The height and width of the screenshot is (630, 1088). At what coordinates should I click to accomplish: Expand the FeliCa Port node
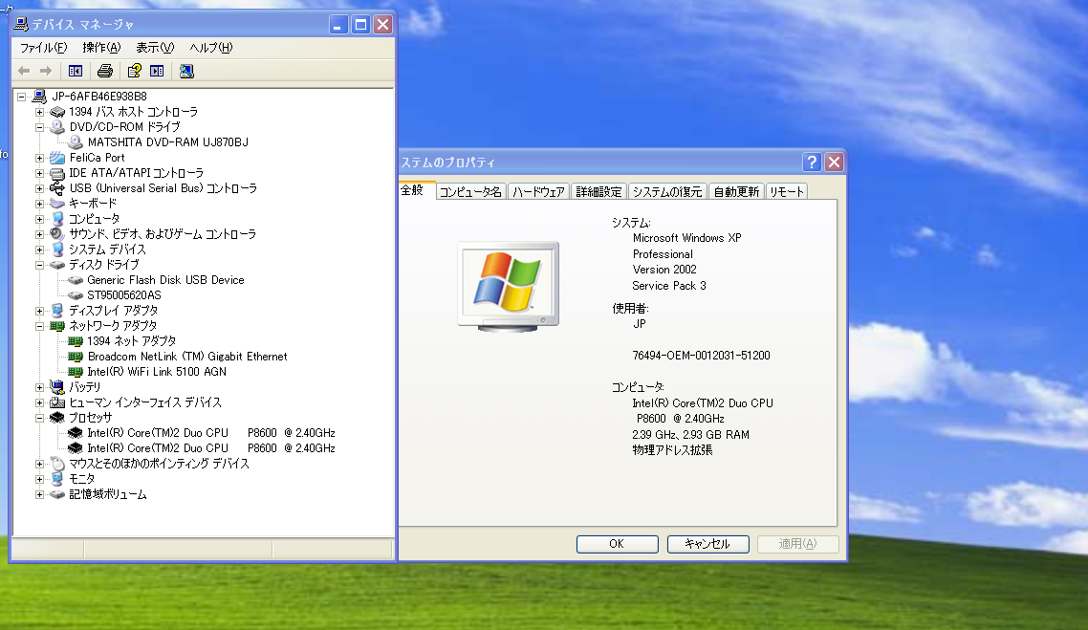[x=39, y=158]
